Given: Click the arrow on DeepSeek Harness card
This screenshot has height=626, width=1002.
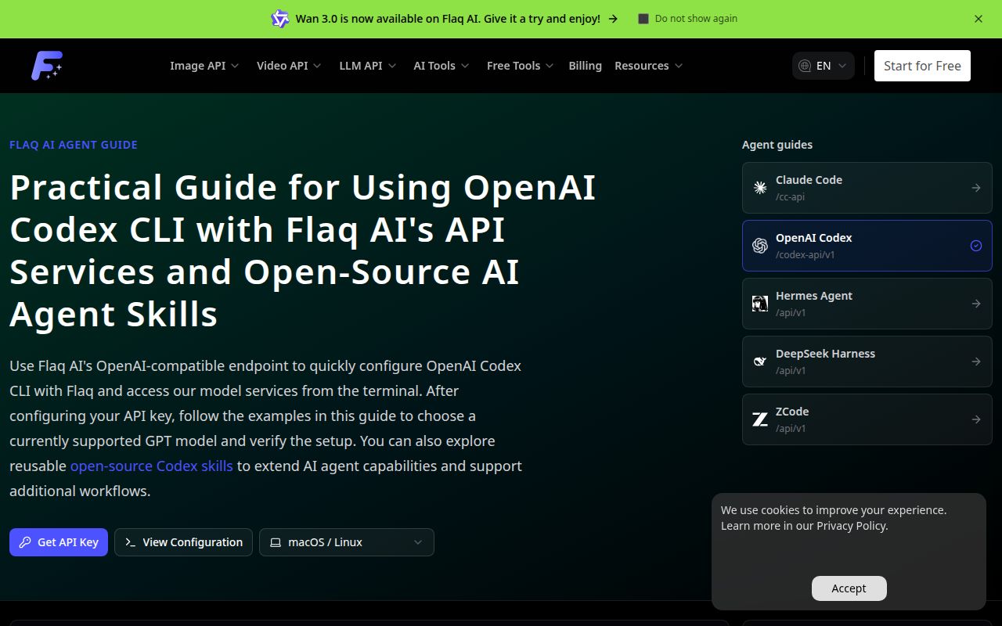Looking at the screenshot, I should (976, 362).
